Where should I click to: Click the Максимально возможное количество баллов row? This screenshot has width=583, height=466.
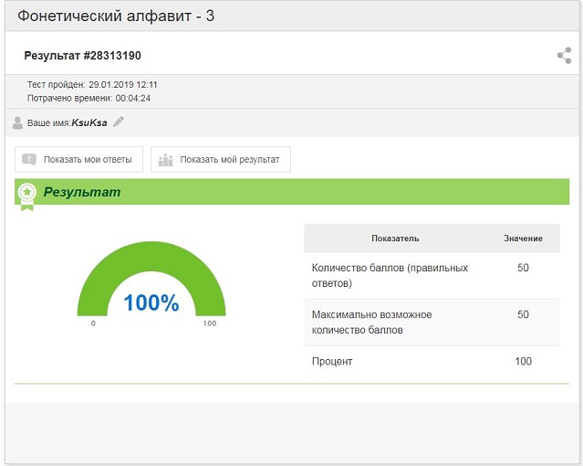[432, 323]
